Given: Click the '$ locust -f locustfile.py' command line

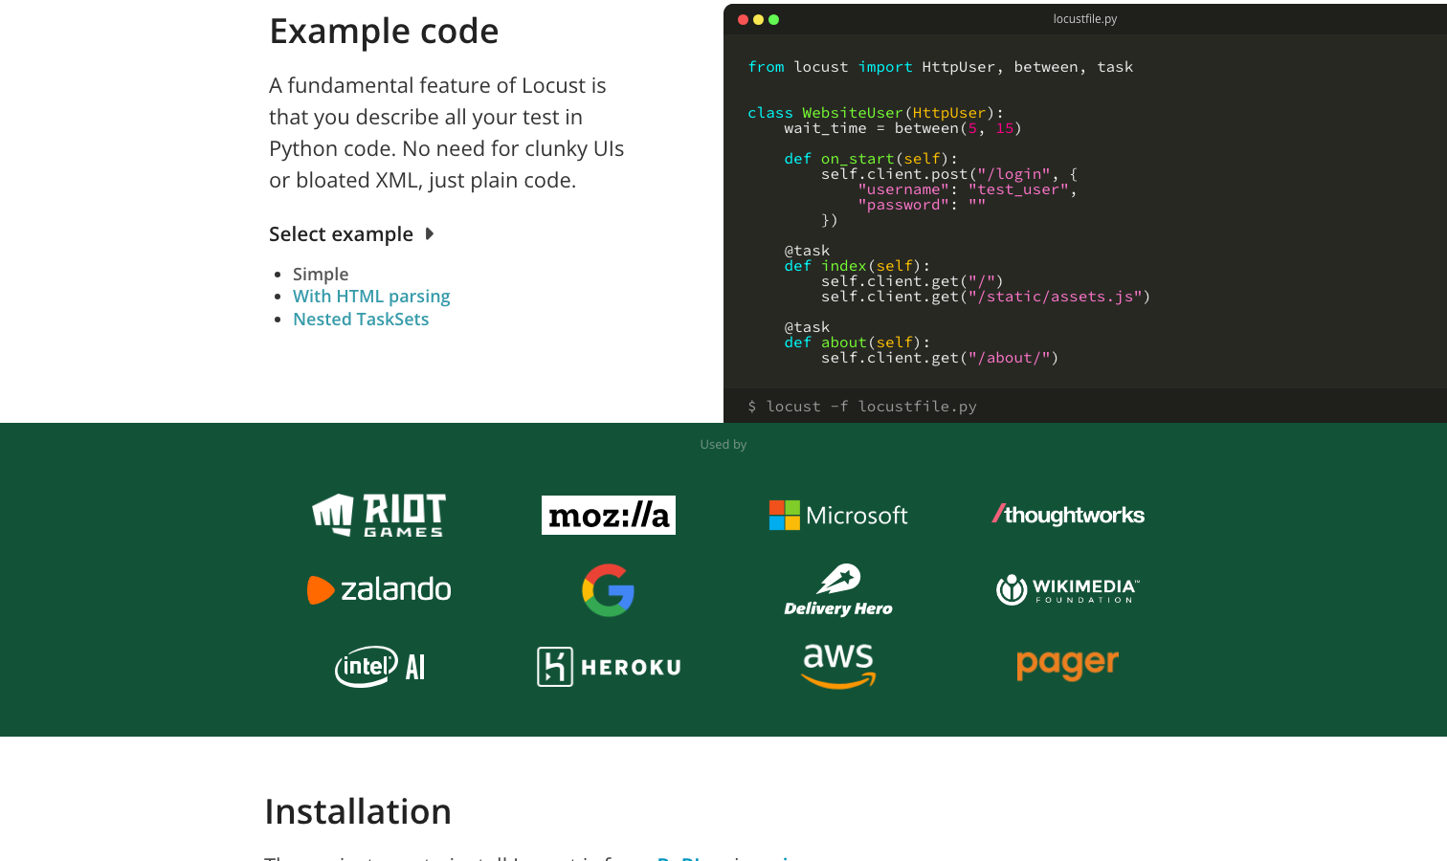Looking at the screenshot, I should (x=862, y=407).
